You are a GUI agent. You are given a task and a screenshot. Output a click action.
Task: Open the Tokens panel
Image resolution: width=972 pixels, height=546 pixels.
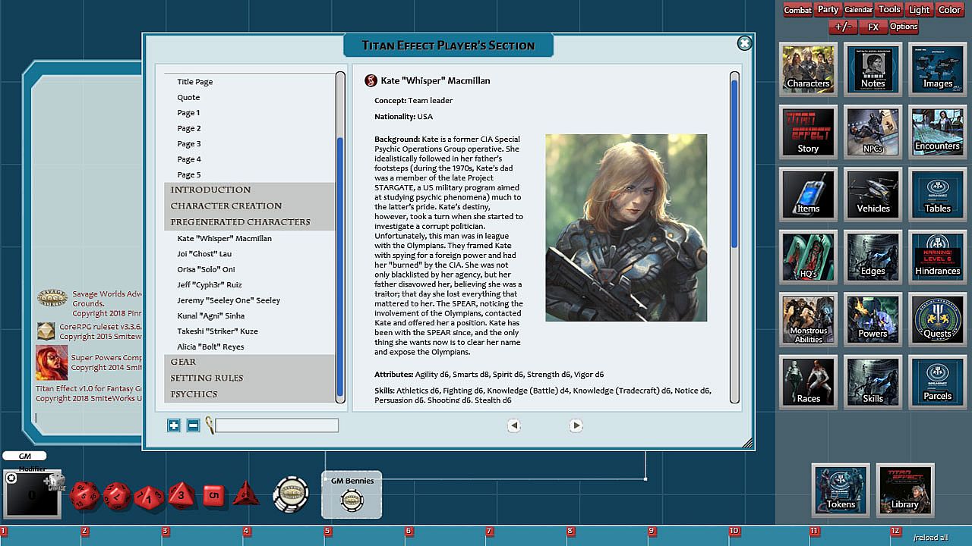[841, 489]
